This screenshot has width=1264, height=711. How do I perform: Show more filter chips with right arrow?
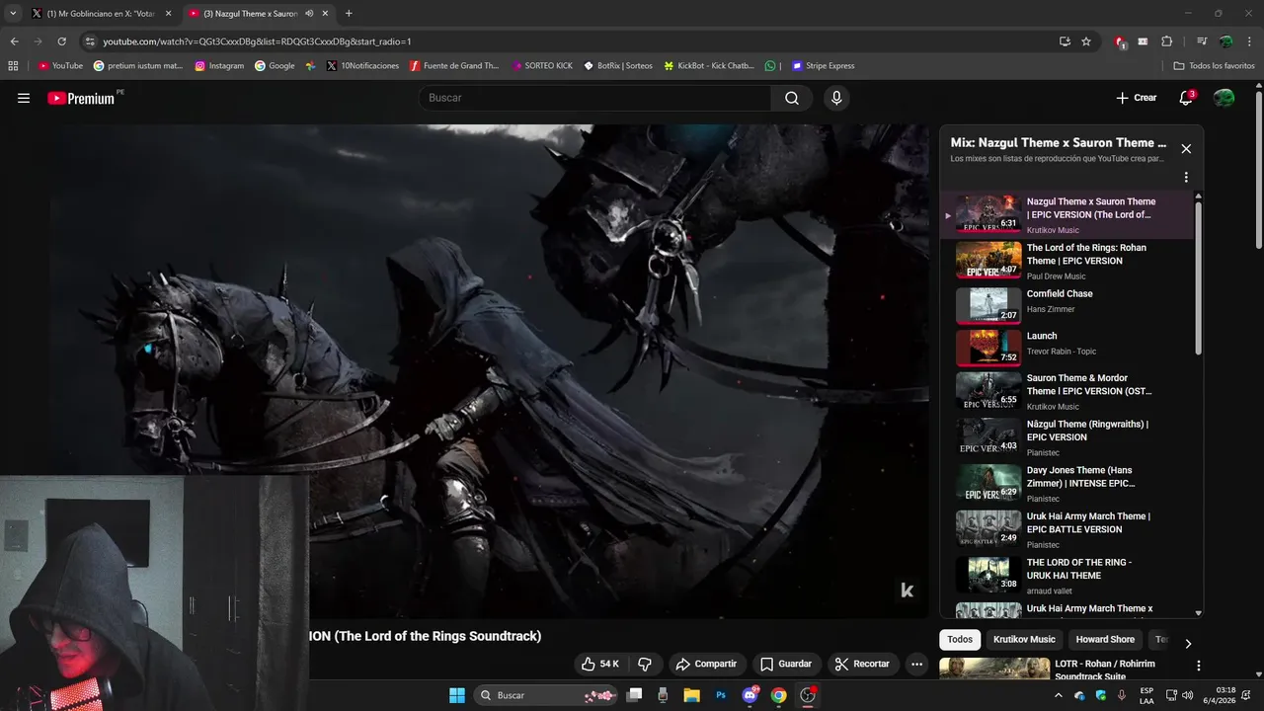point(1188,643)
